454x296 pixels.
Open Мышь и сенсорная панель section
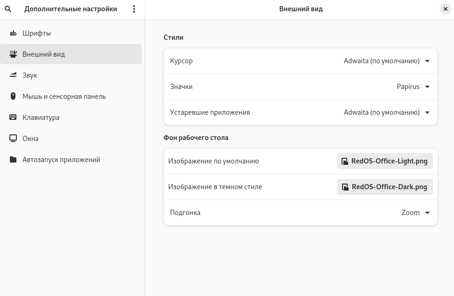[x=64, y=96]
